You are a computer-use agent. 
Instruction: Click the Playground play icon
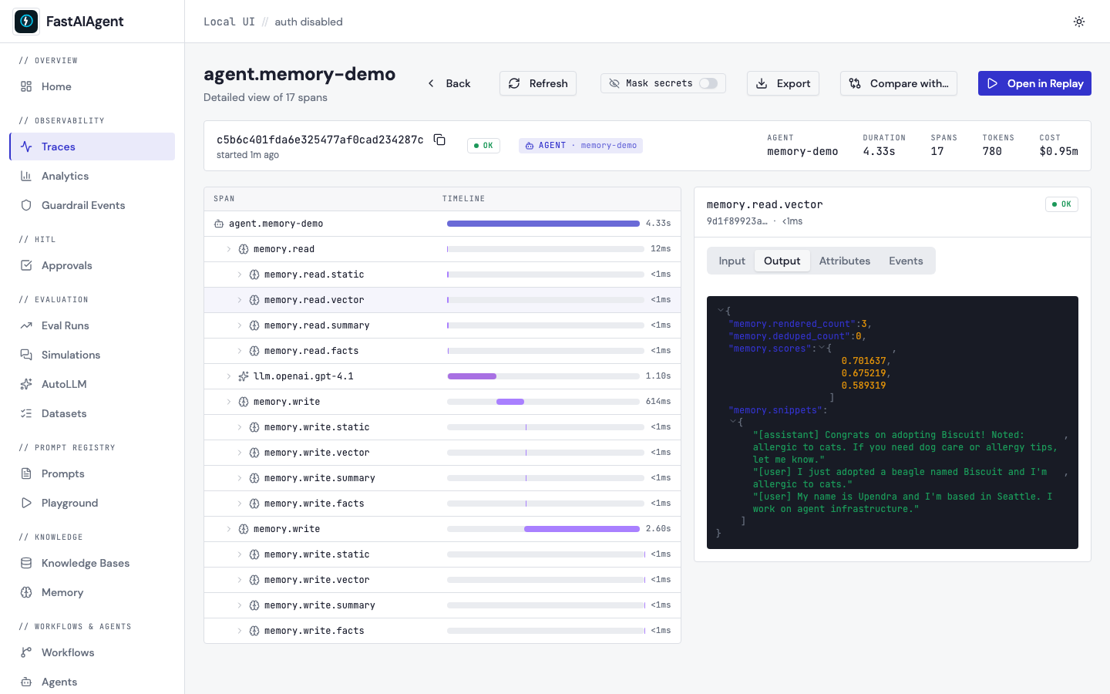click(26, 503)
